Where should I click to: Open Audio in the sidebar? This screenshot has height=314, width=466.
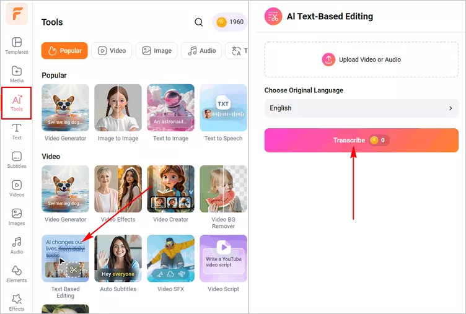click(17, 246)
